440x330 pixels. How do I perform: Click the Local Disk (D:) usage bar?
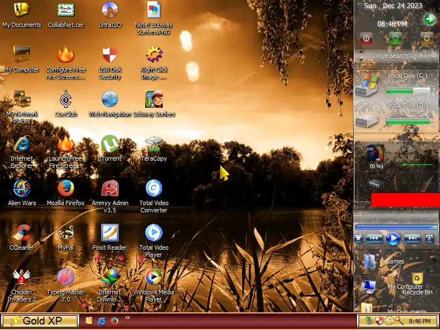click(408, 121)
